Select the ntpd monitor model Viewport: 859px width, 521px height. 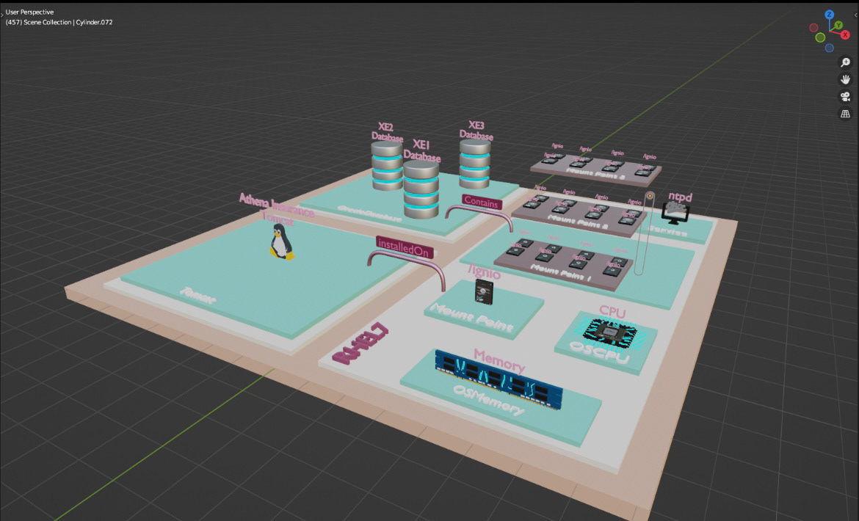coord(675,213)
